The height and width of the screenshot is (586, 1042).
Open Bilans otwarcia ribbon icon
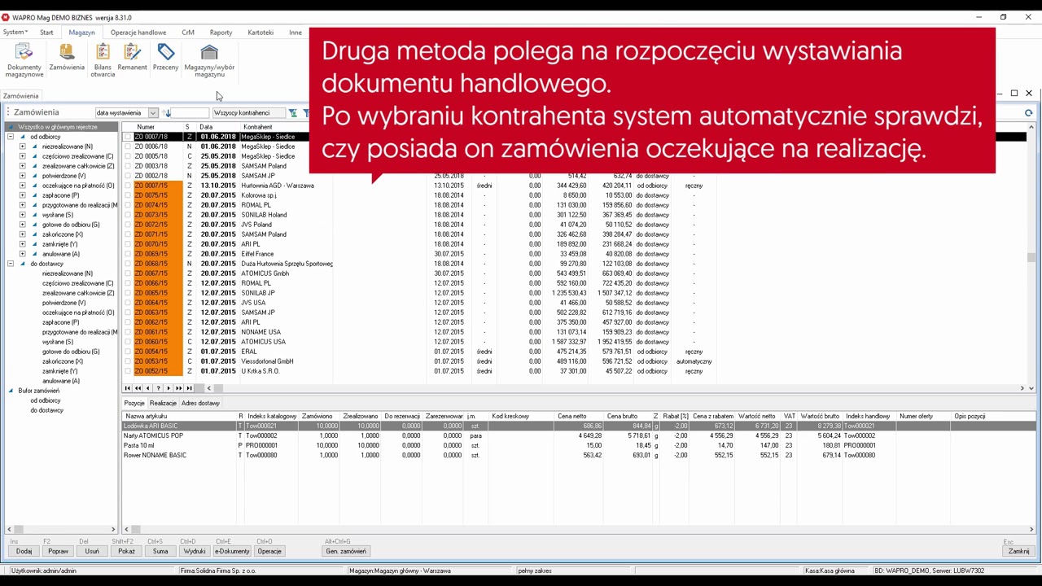coord(103,60)
